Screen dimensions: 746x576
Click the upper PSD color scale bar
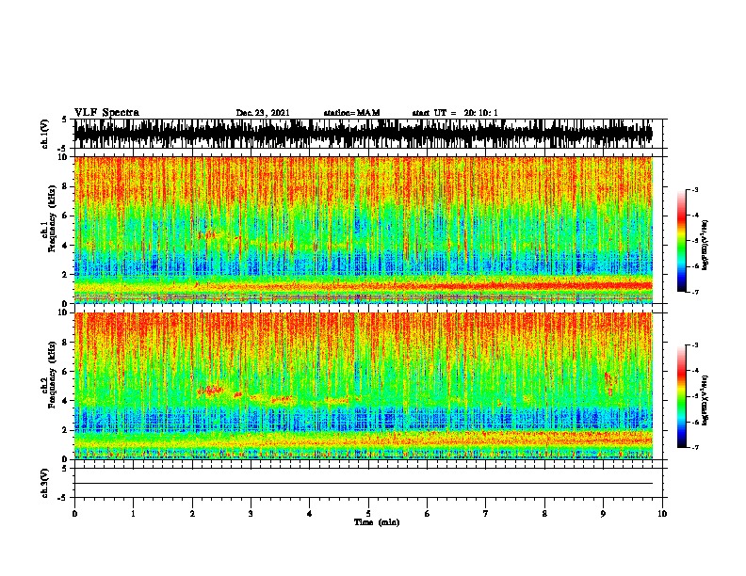[682, 241]
